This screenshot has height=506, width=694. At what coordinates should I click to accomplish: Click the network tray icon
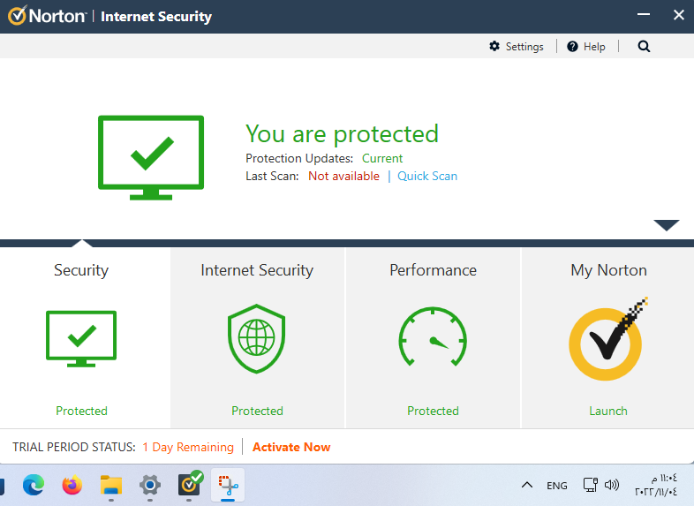point(590,485)
